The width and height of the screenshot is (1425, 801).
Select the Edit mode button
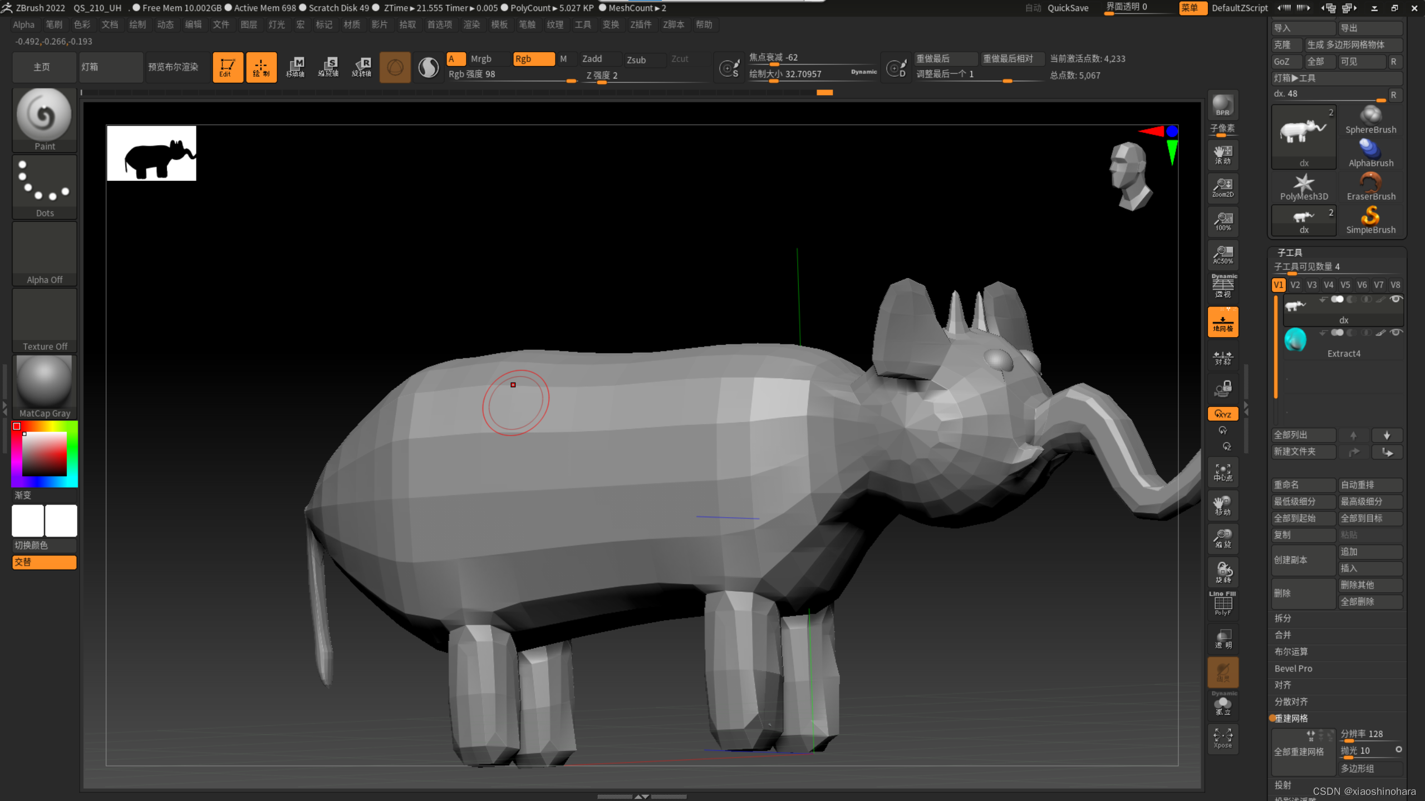pos(227,67)
